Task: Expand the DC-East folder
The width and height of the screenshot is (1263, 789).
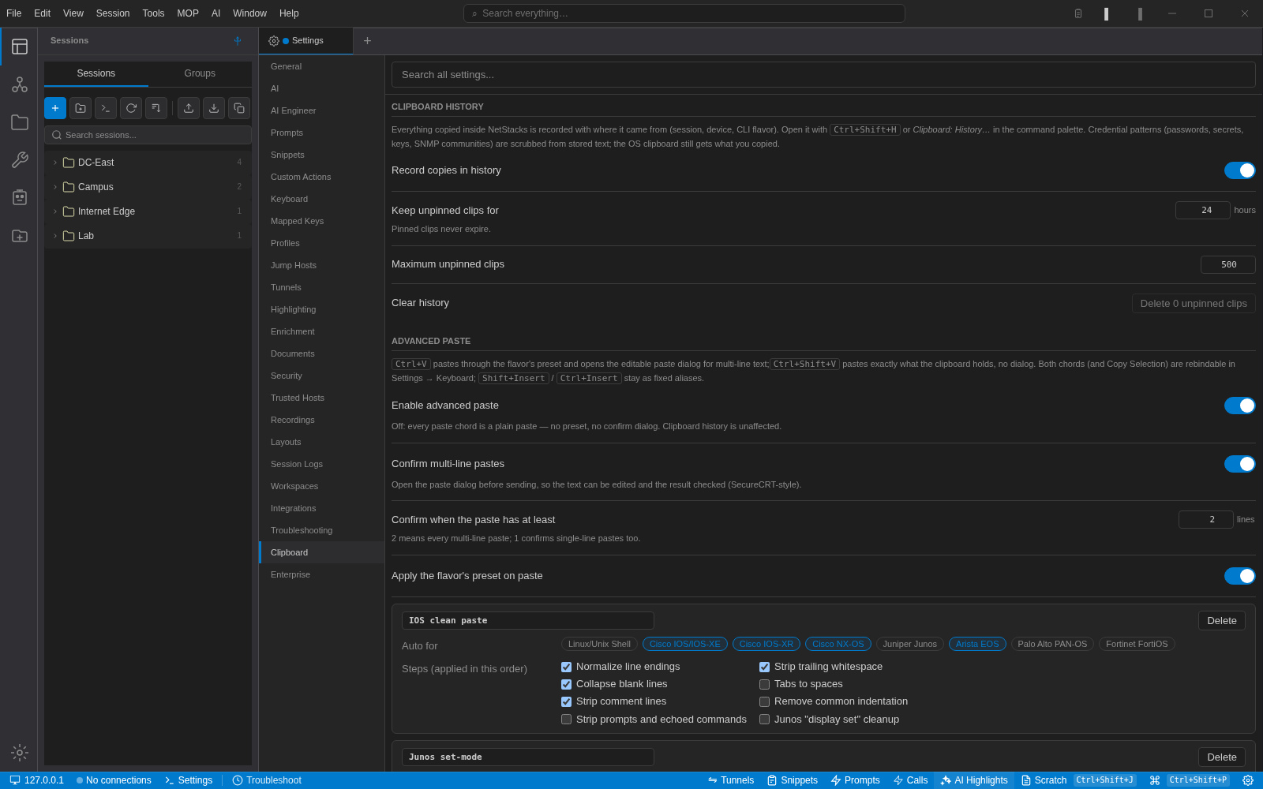Action: pyautogui.click(x=148, y=163)
